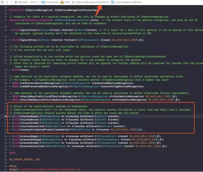The height and width of the screenshot is (172, 203).
Task: Open UIGestureRecognizerSubclass.h breadcrumb menu
Action: (x=92, y=2)
